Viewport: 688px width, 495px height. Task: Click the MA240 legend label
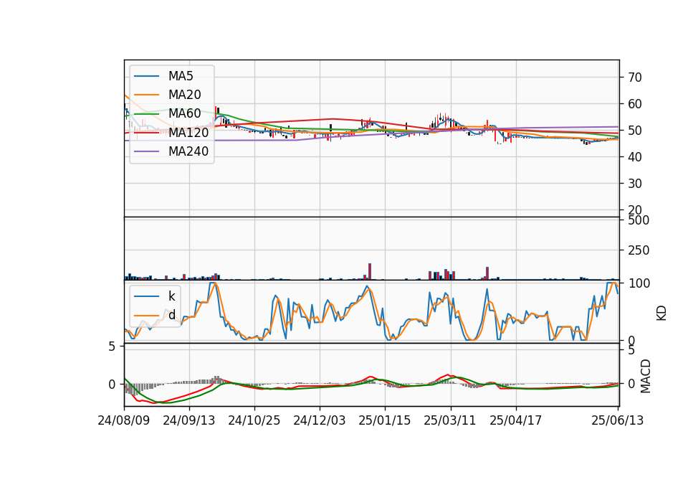click(x=188, y=151)
